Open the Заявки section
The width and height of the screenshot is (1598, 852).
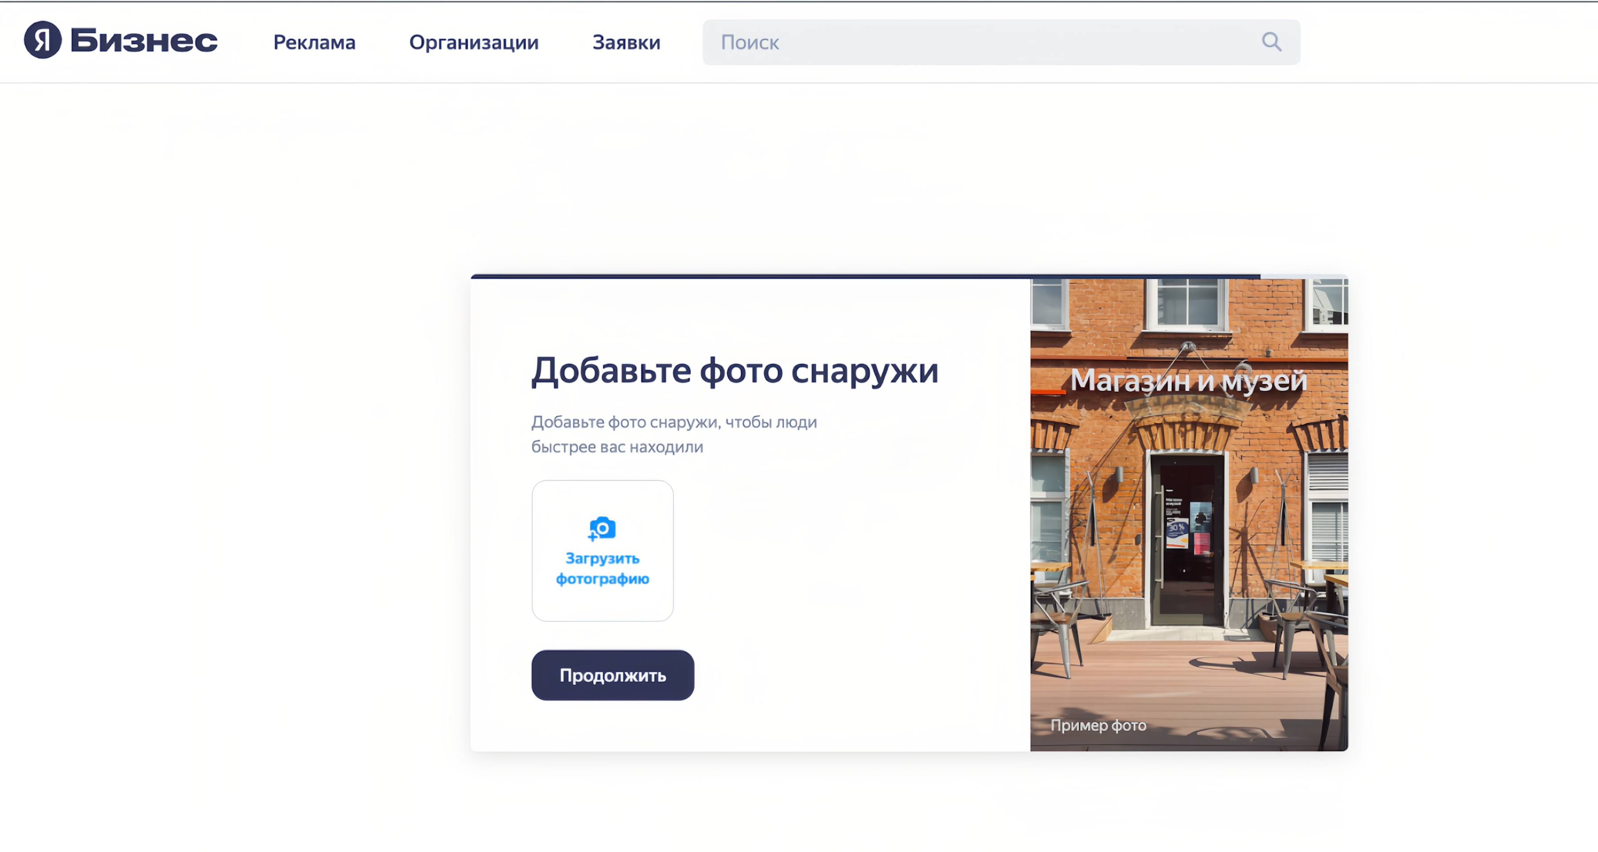coord(626,42)
